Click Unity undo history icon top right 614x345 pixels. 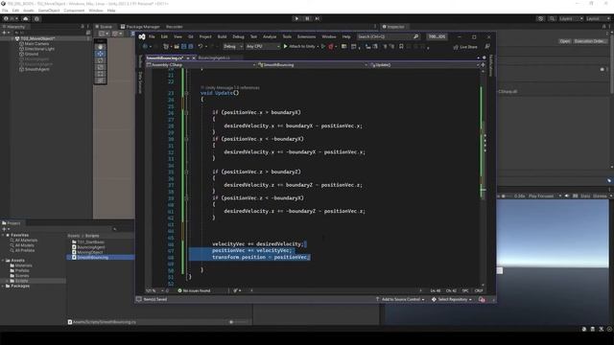[x=541, y=19]
